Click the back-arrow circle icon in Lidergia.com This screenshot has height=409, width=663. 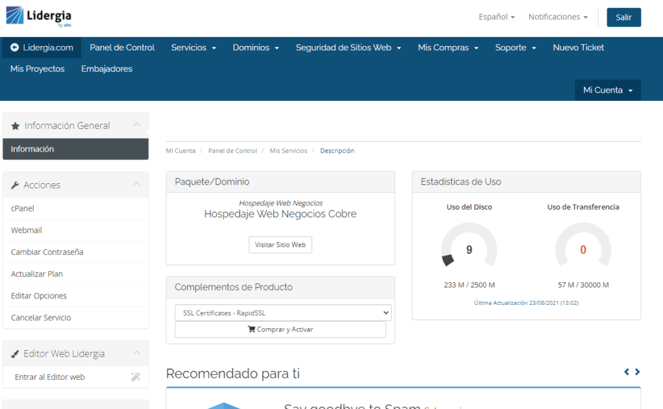14,47
